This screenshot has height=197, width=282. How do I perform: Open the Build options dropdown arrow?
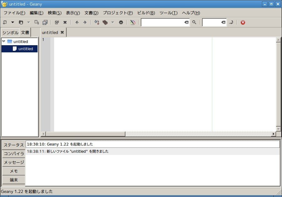coord(113,22)
